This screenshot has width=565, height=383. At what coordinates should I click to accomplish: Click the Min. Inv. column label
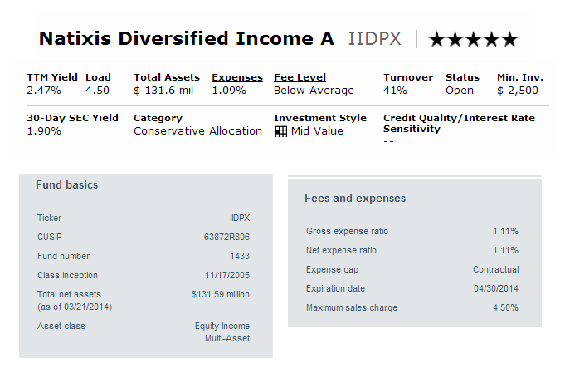520,77
